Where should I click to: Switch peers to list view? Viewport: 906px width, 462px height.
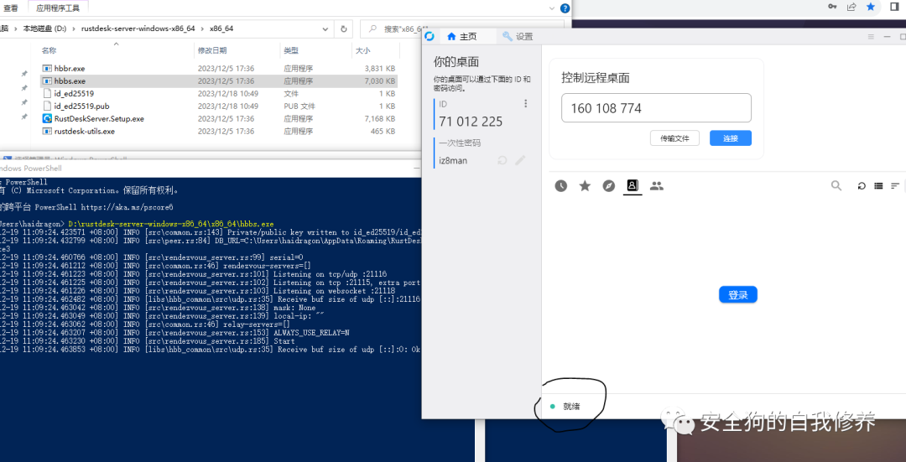[x=878, y=186]
